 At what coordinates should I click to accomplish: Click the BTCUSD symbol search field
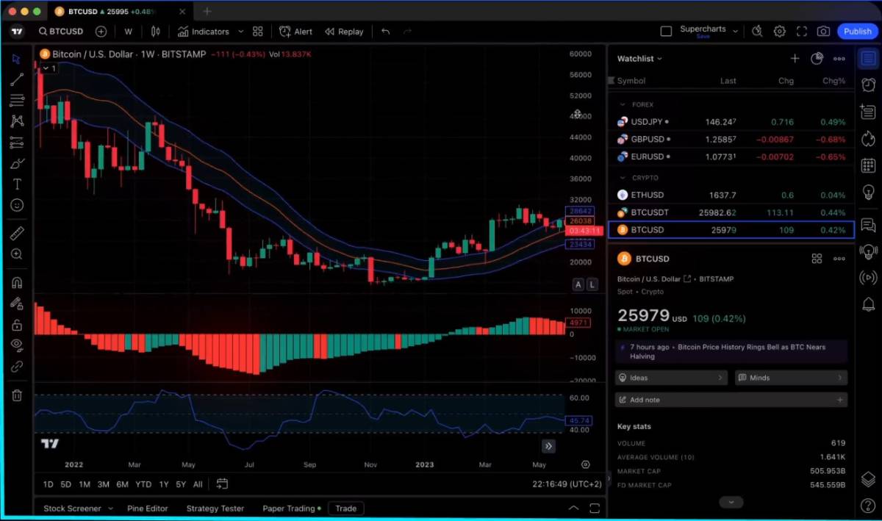click(x=61, y=32)
